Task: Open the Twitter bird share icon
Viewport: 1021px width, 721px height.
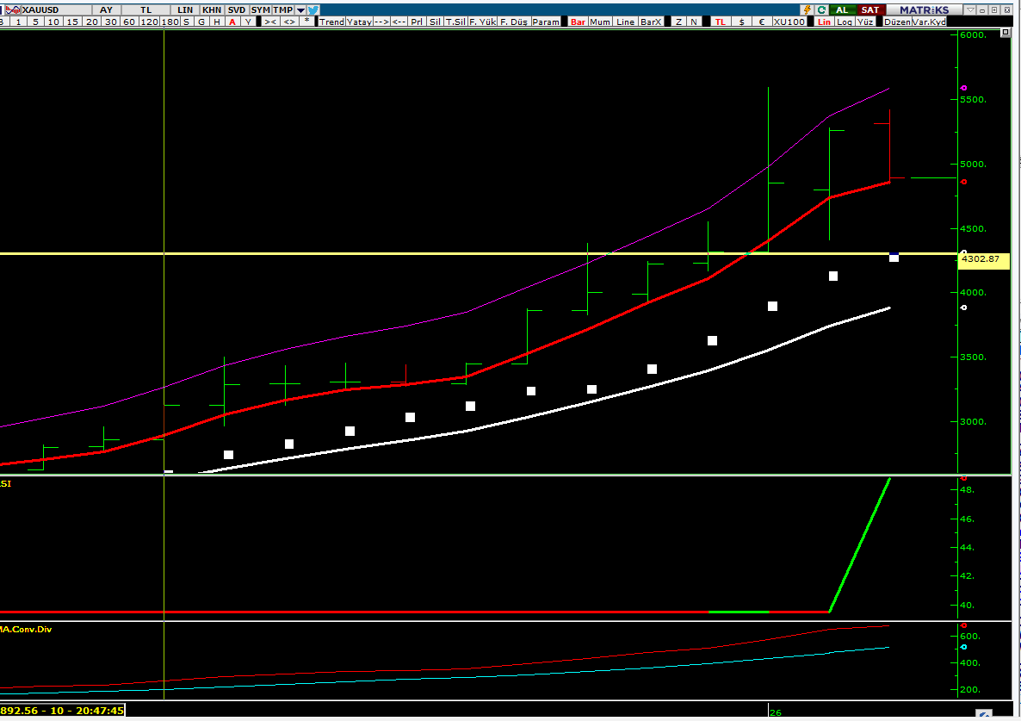Action: point(314,9)
